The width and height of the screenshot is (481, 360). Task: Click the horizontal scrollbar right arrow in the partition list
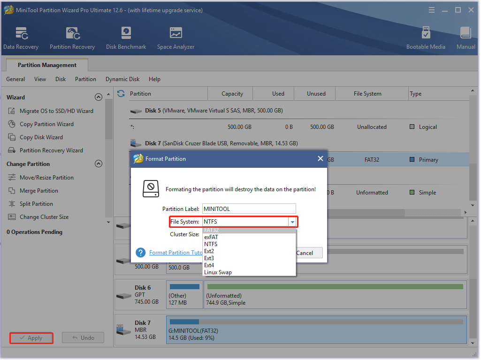(466, 212)
